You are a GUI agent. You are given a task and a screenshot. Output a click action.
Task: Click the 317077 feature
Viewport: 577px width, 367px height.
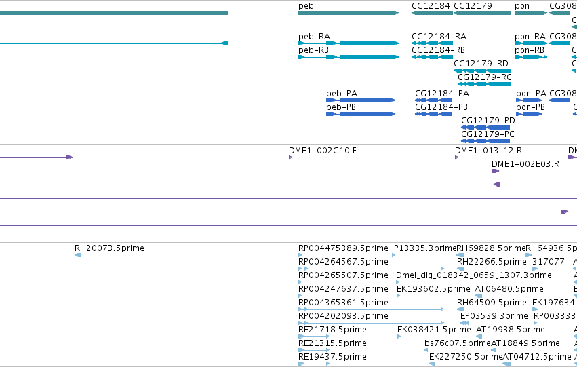point(535,269)
